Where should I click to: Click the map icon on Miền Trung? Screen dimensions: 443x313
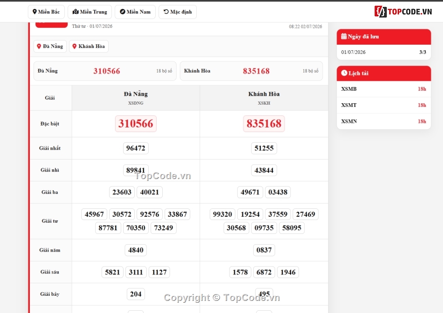pos(76,12)
